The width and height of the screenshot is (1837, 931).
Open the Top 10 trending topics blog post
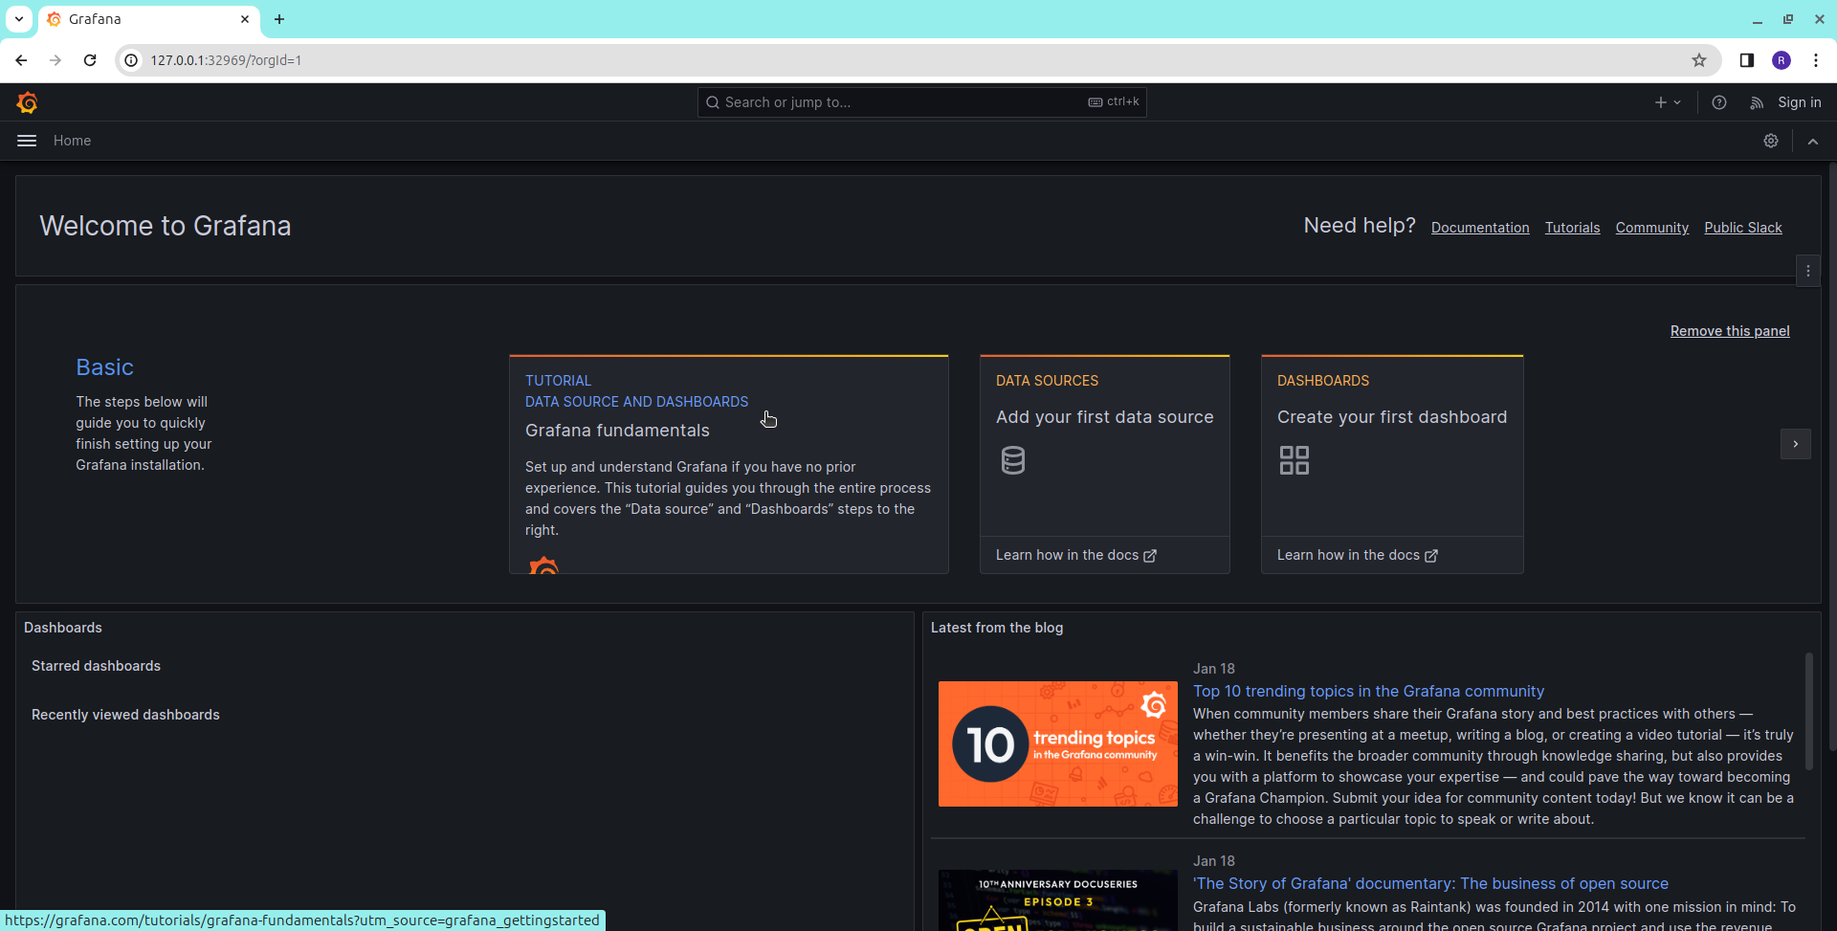tap(1368, 691)
